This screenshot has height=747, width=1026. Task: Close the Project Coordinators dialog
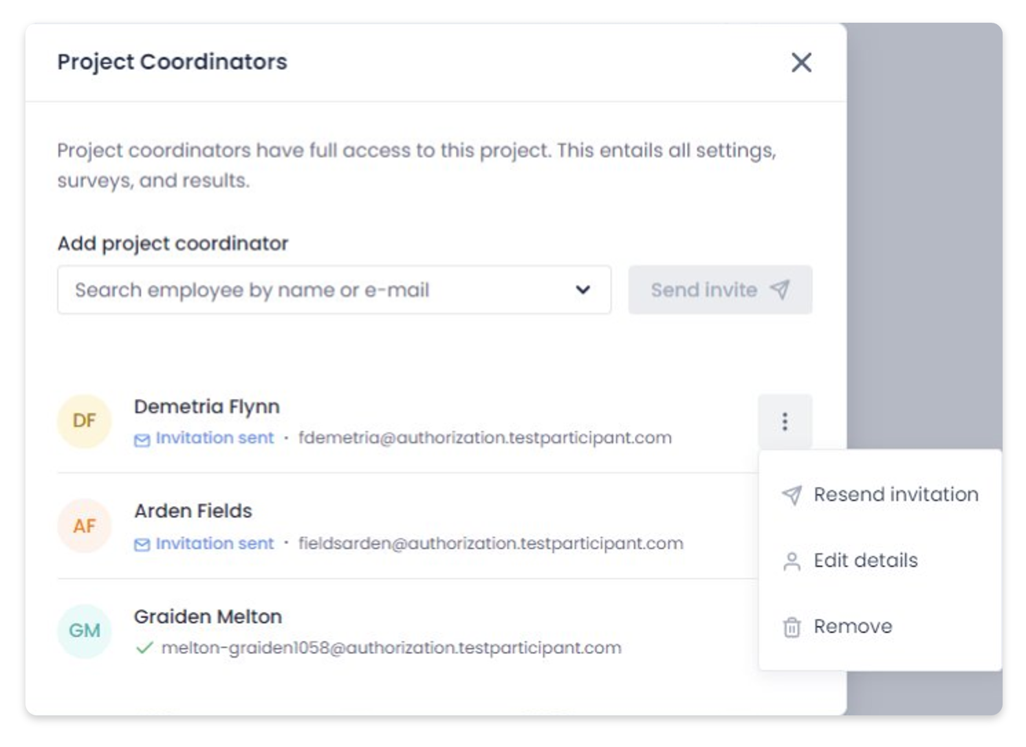801,63
